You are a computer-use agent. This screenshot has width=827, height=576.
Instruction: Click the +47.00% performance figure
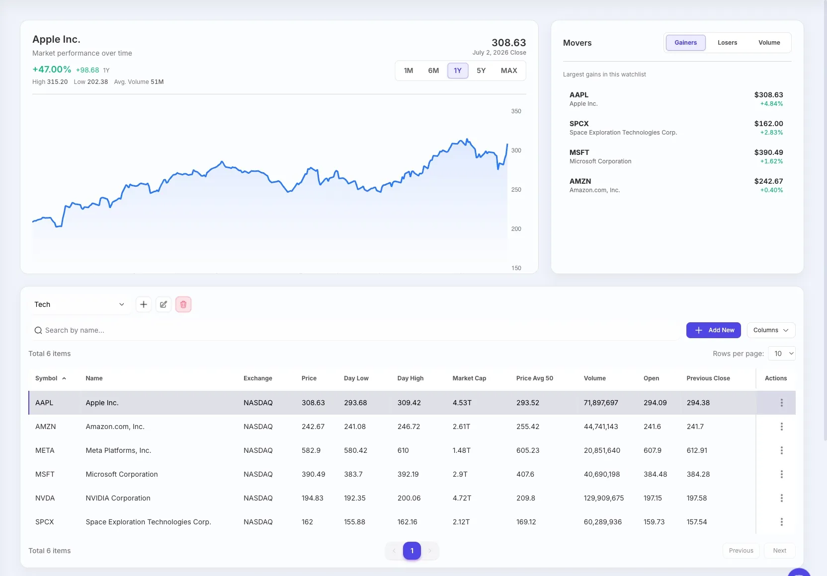[52, 70]
